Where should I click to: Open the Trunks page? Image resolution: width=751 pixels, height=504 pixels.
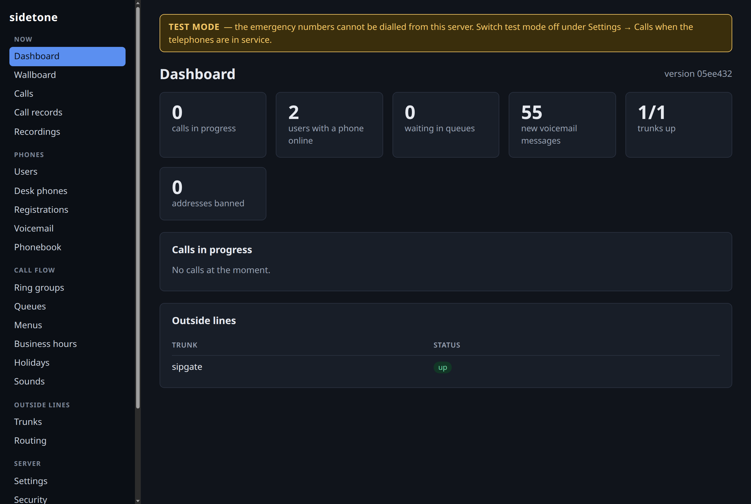[x=67, y=422]
